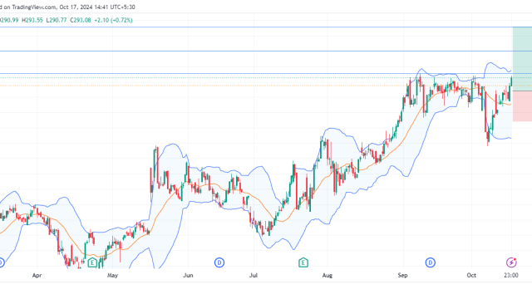Image resolution: width=532 pixels, height=299 pixels.
Task: Click the TradingView.com timestamp header text
Action: 67,7
